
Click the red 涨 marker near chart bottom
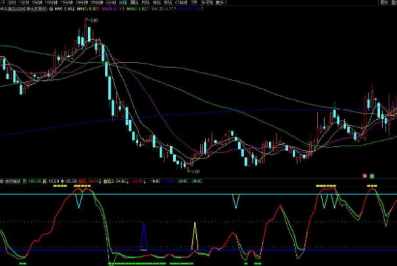tap(365, 175)
